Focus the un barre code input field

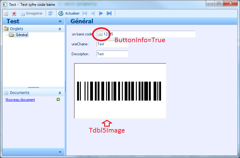pyautogui.click(x=146, y=34)
